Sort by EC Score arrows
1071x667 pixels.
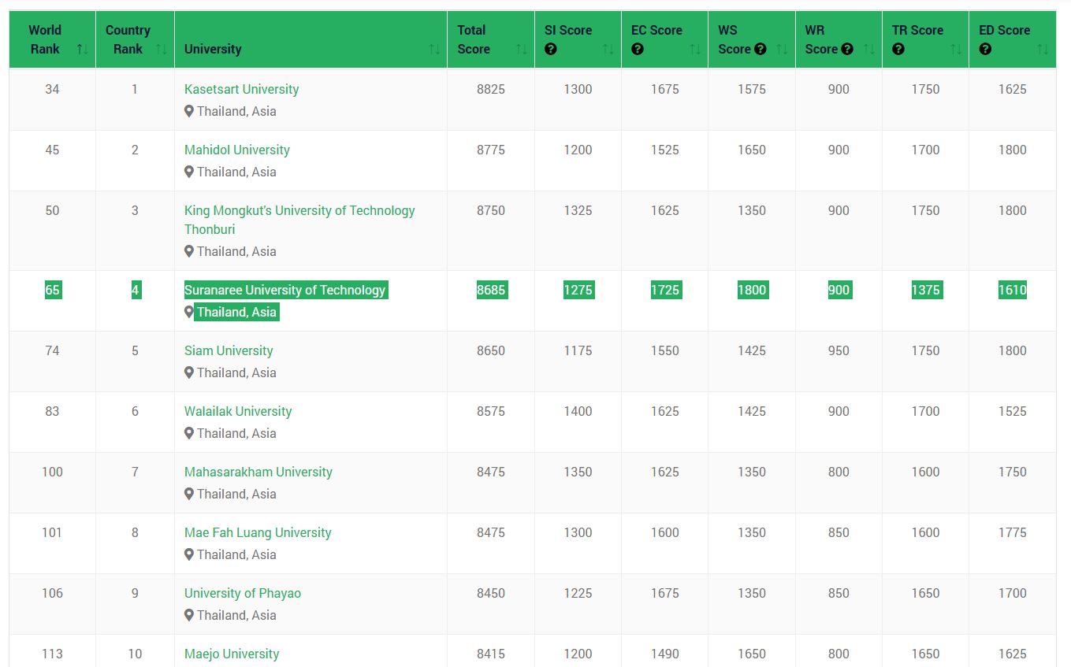[694, 49]
